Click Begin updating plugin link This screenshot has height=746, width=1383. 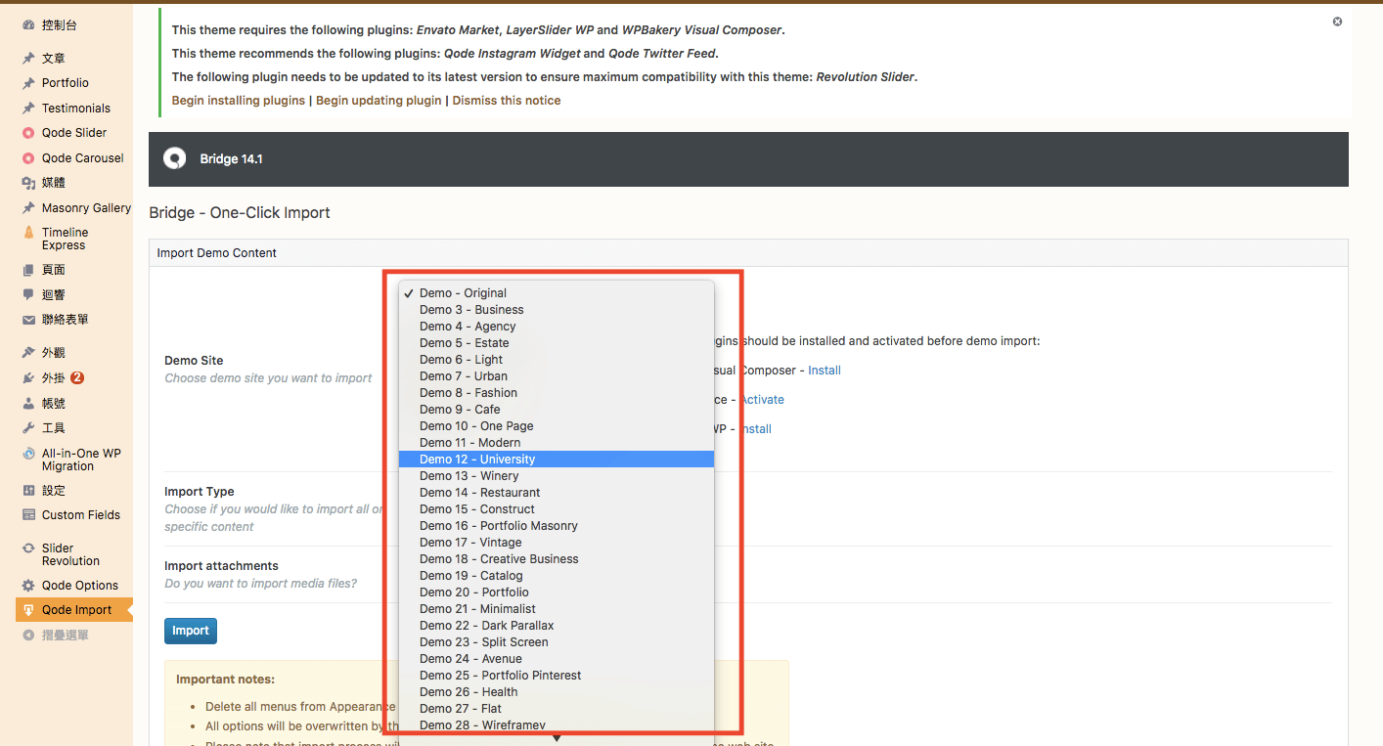coord(379,101)
